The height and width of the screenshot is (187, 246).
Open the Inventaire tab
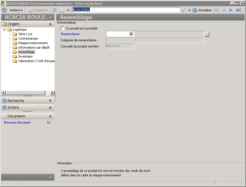point(25,56)
